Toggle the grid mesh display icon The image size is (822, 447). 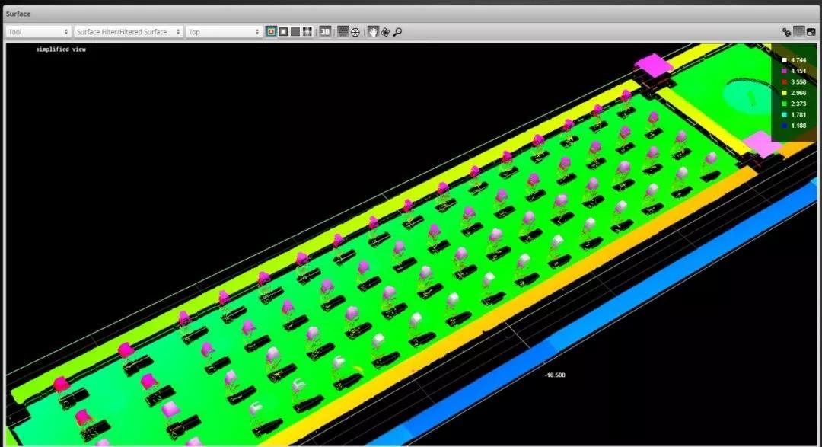342,32
